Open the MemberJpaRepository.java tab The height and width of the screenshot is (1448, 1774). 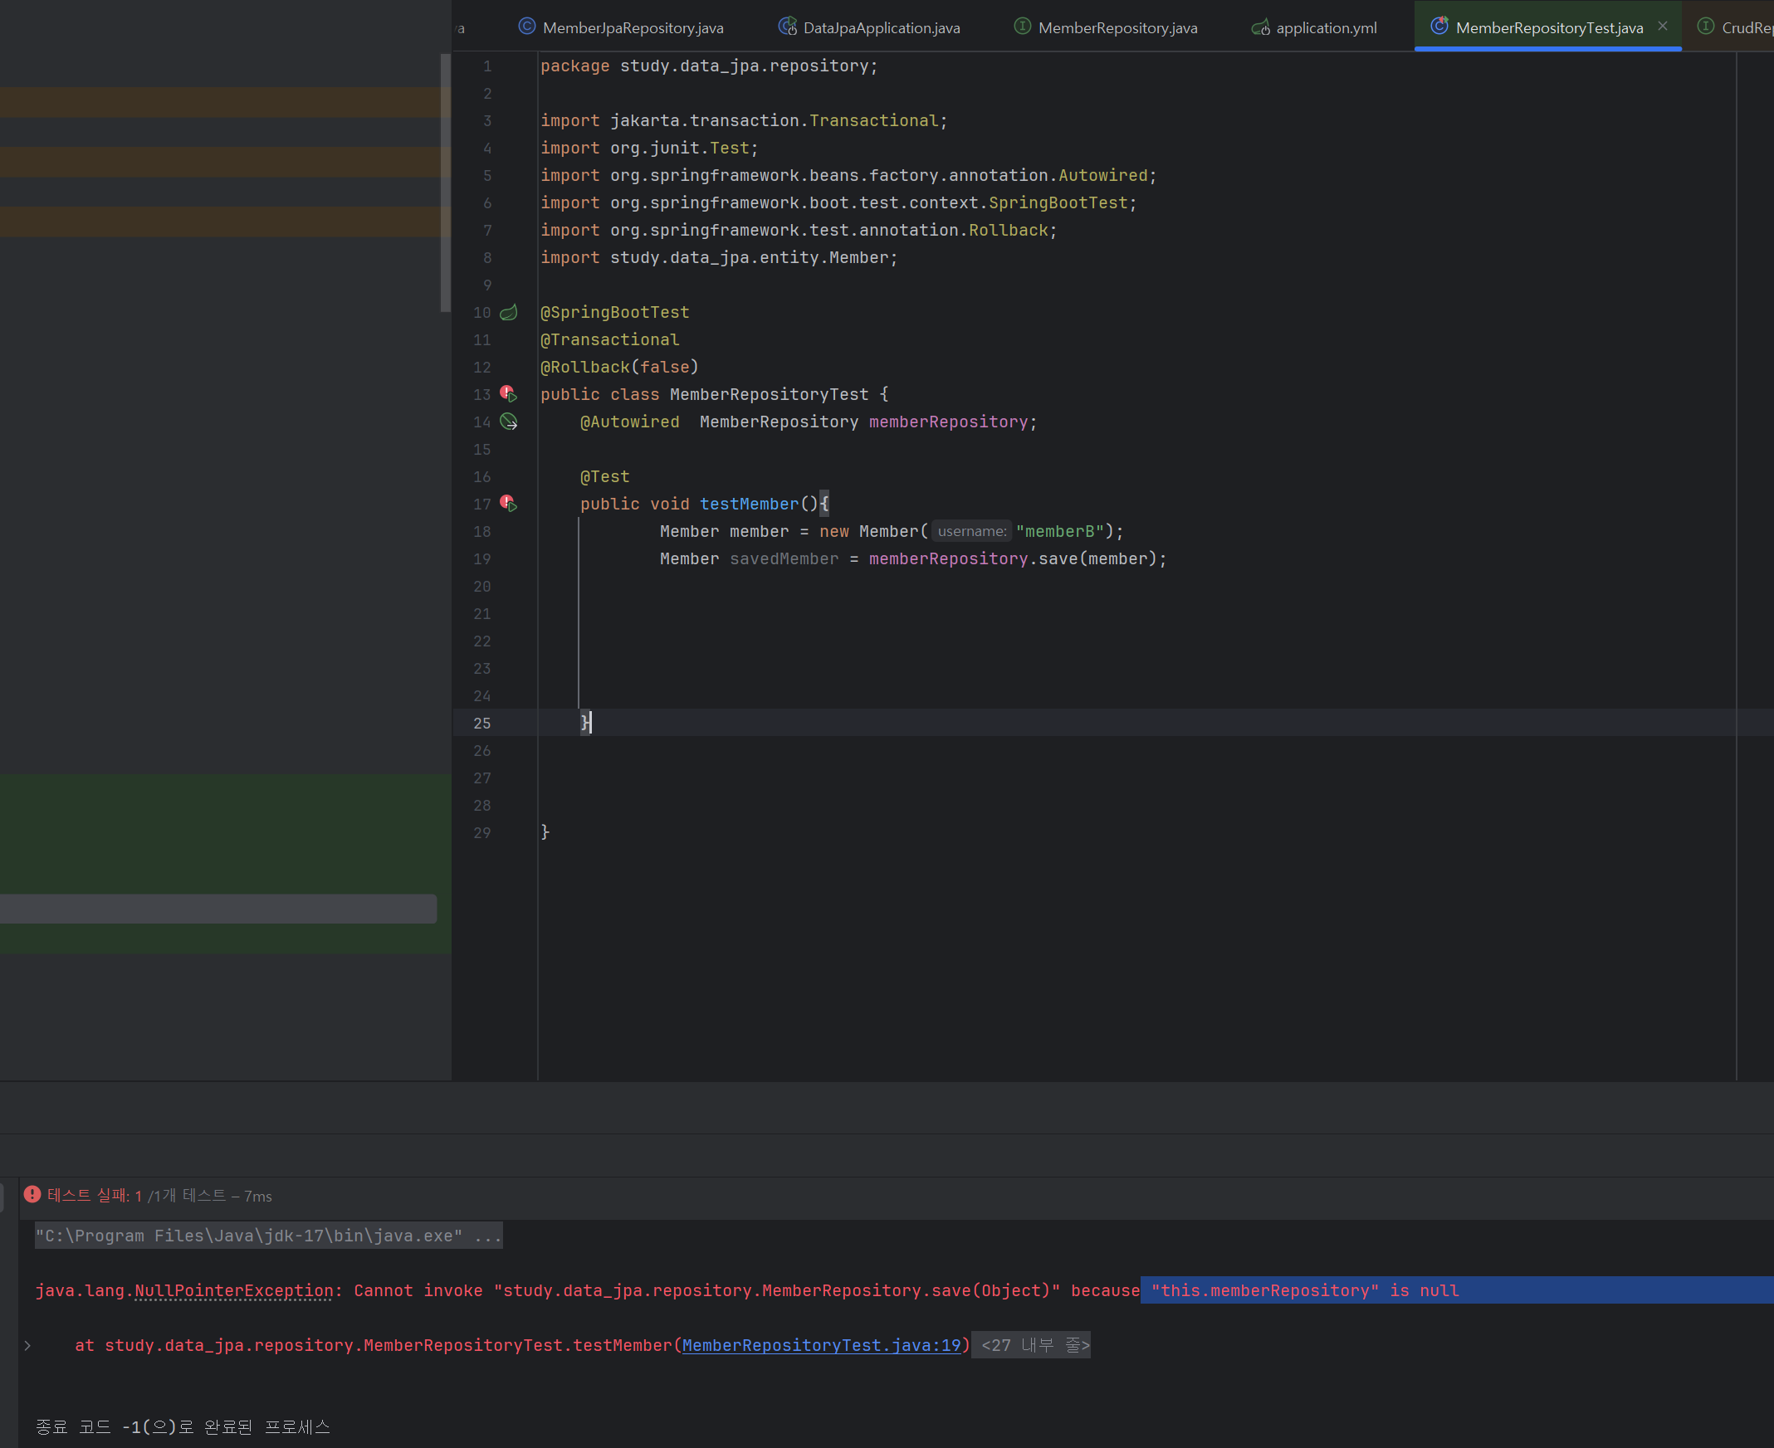622,27
